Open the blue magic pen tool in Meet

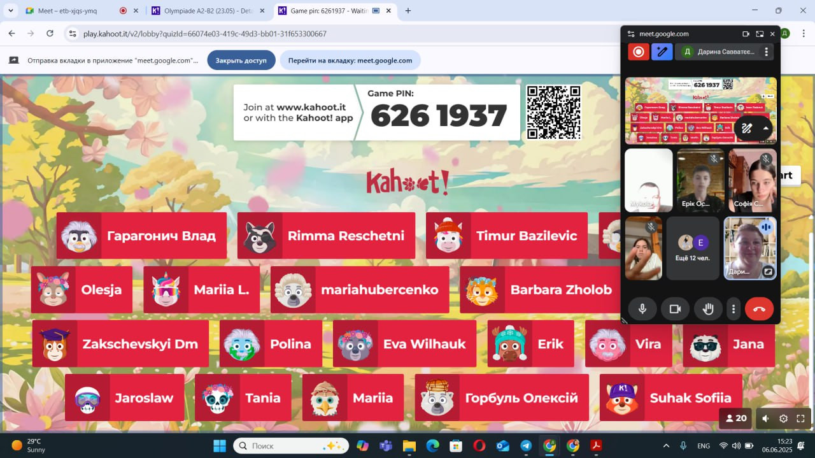(662, 52)
